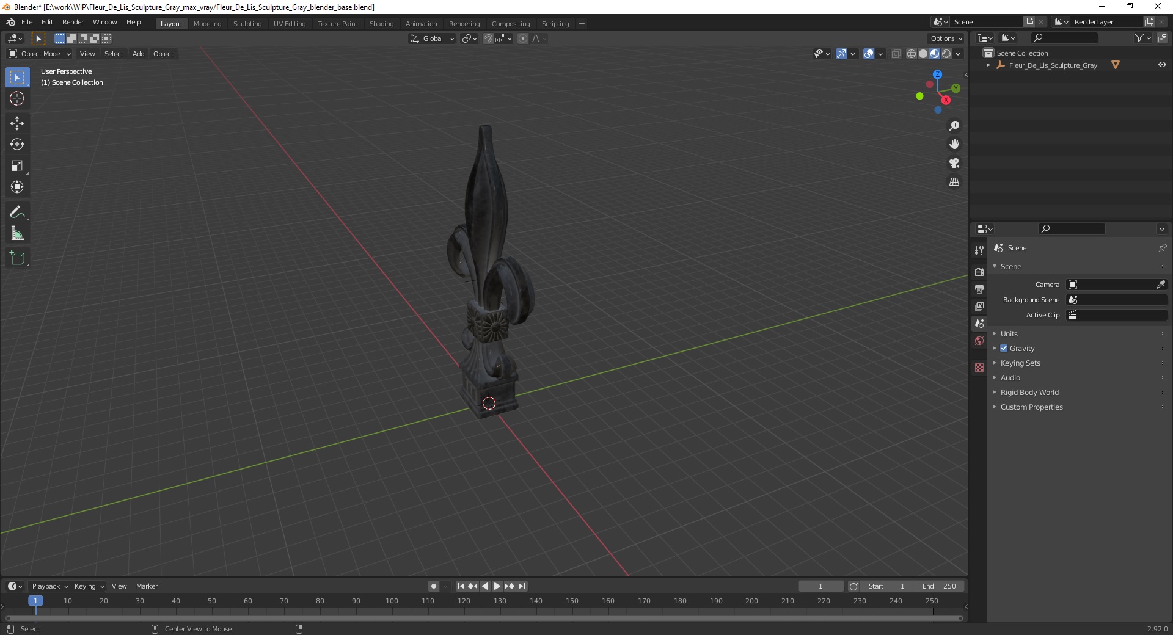Pin the Scene properties panel
Screen dimensions: 1173x635
click(x=1162, y=248)
